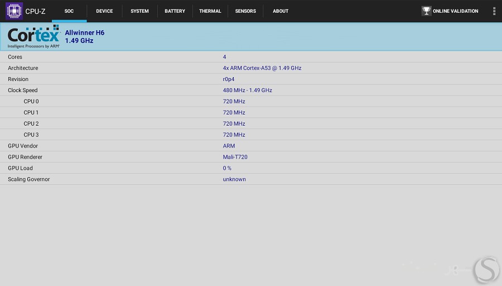502x286 pixels.
Task: Click the CPU-Z app chip icon
Action: coord(14,11)
